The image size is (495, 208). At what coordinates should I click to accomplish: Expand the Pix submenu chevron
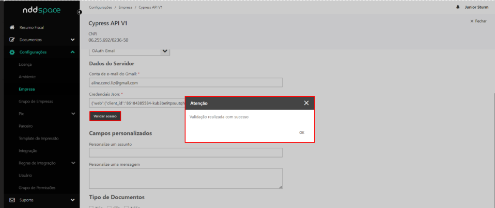pyautogui.click(x=73, y=113)
